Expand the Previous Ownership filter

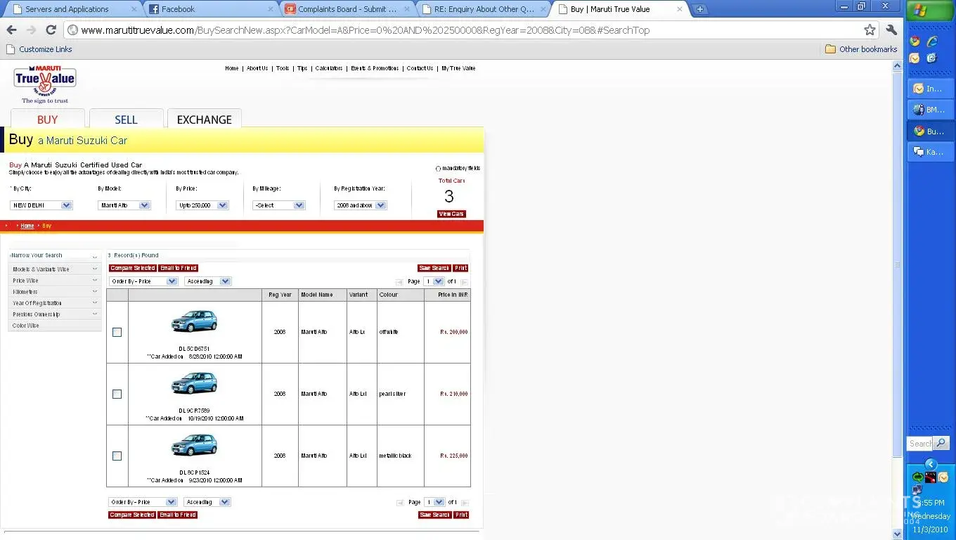click(55, 314)
